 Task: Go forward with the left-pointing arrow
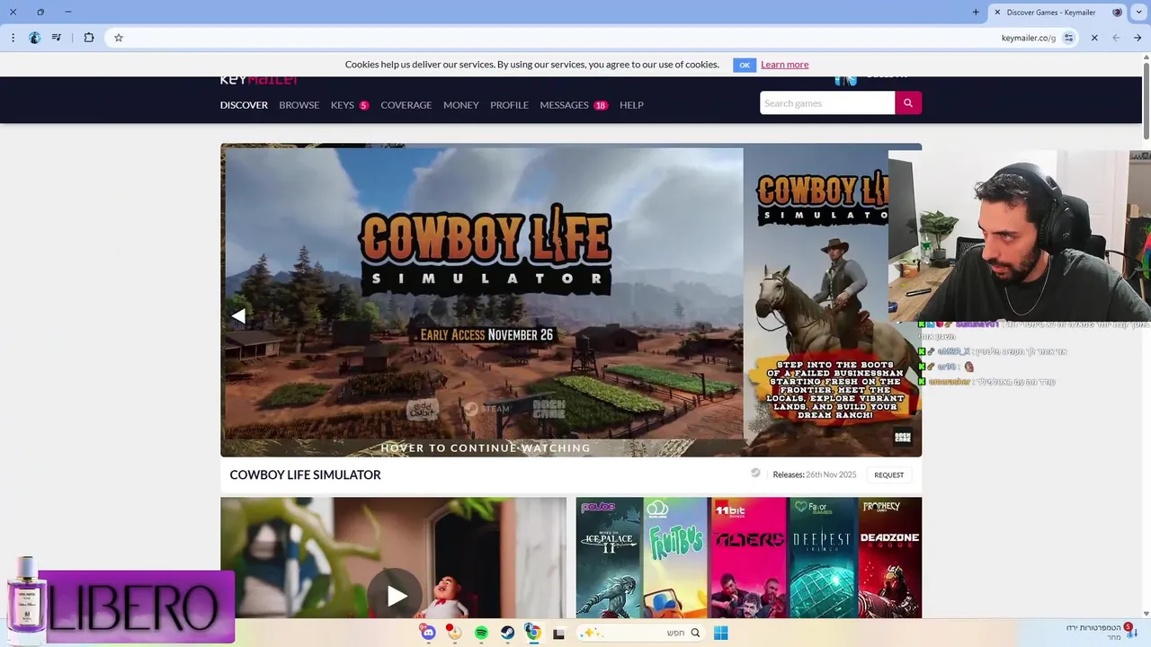(x=1116, y=38)
